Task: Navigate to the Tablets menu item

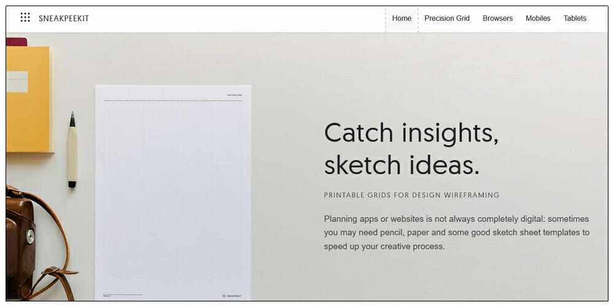Action: click(575, 18)
